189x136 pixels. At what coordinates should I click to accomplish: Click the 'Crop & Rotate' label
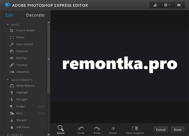[x=25, y=31]
